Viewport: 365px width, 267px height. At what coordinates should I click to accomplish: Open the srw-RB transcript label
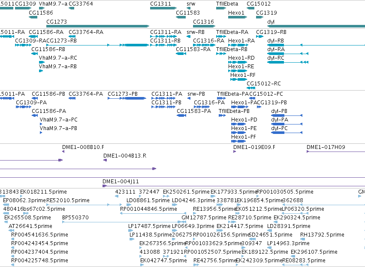pos(196,32)
